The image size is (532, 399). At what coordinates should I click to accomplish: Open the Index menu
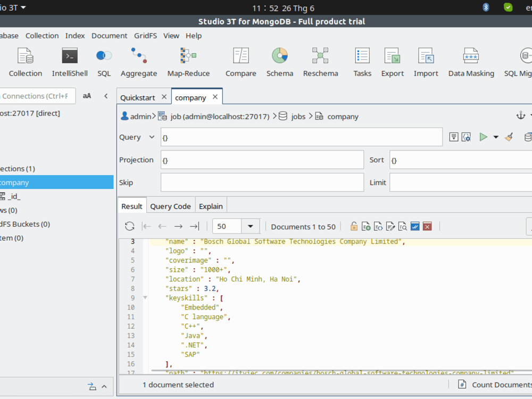click(75, 36)
